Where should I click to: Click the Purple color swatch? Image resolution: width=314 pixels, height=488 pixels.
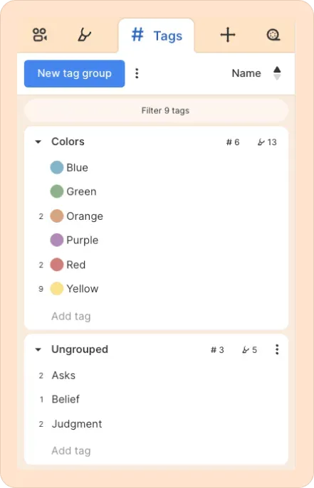click(57, 240)
